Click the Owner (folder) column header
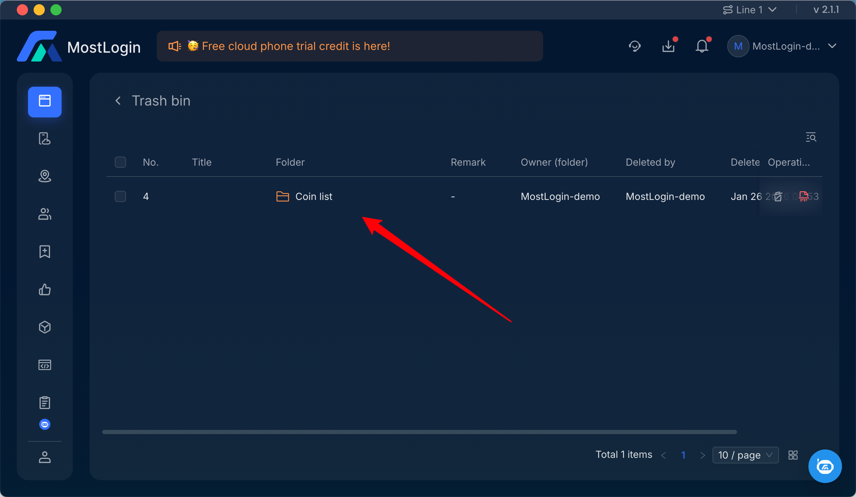 pos(554,162)
